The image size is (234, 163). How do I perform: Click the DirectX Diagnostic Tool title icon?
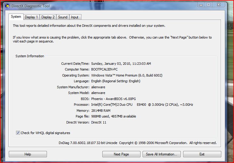coord(7,6)
